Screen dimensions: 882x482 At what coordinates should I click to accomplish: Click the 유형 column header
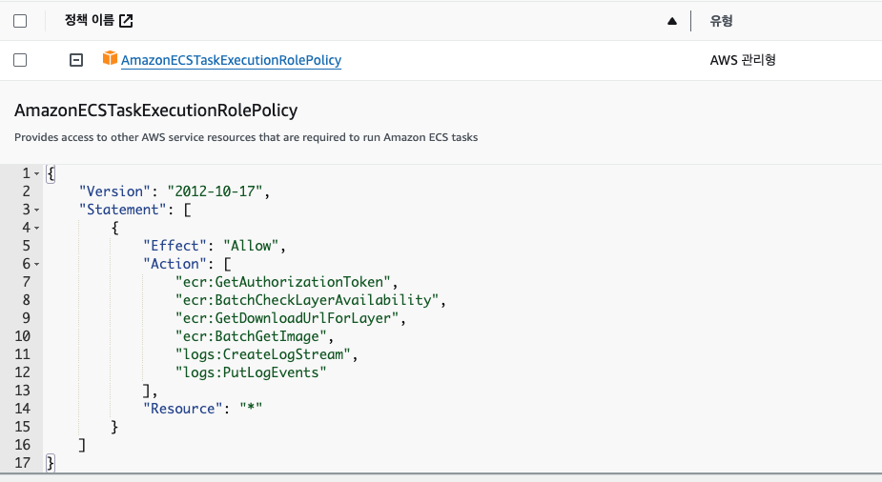pos(721,21)
